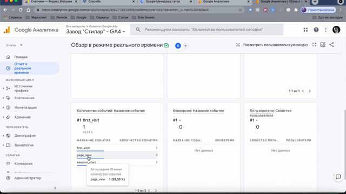Click Свойство пользователя card title
346x194 pixels.
tap(270, 113)
